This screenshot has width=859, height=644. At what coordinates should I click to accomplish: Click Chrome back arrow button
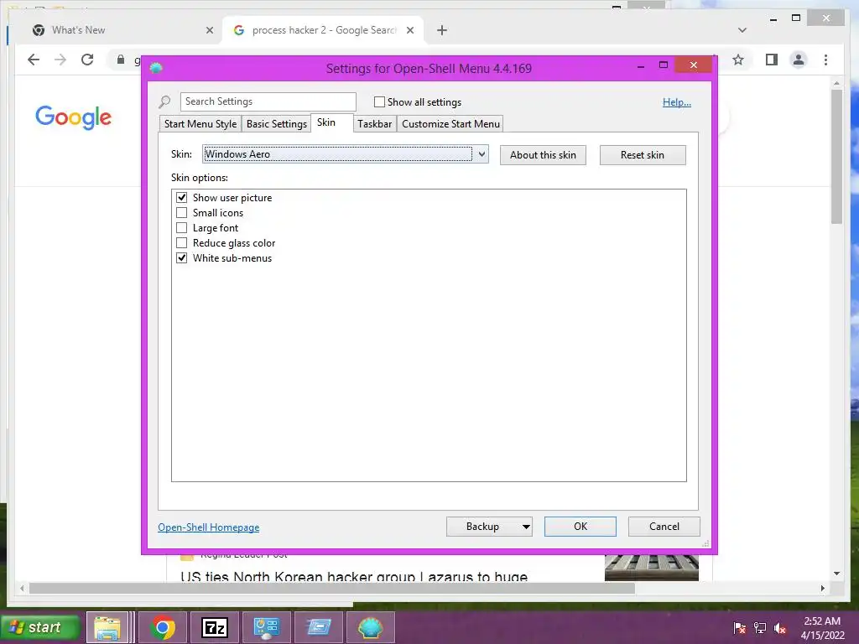pos(34,60)
